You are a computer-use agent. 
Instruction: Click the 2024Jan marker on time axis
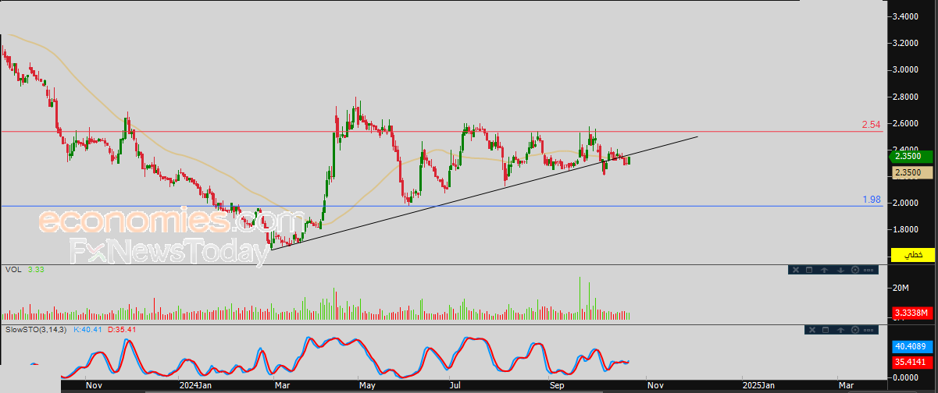coord(195,385)
